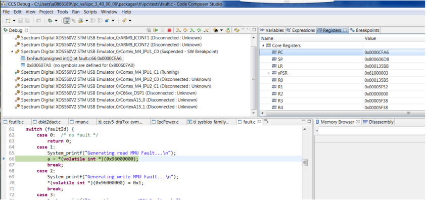The width and height of the screenshot is (427, 200).
Task: Click the red Terminate icon
Action: 169,30
